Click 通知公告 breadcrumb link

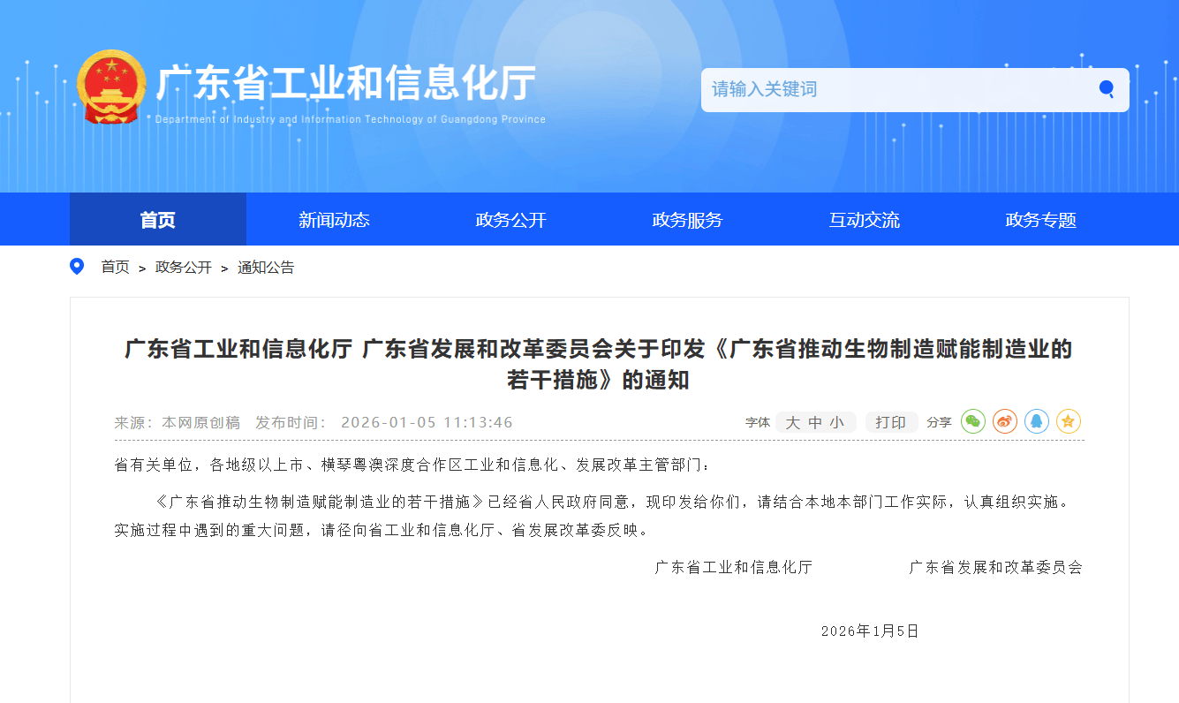tap(266, 268)
